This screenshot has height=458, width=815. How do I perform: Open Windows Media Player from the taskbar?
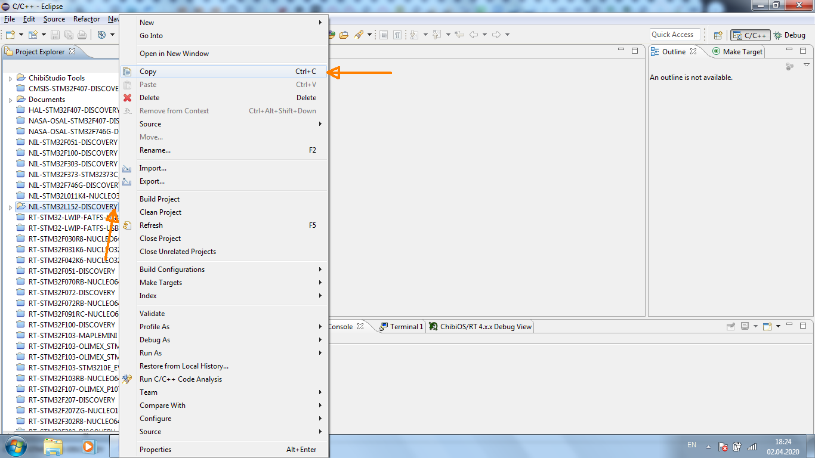coord(88,445)
